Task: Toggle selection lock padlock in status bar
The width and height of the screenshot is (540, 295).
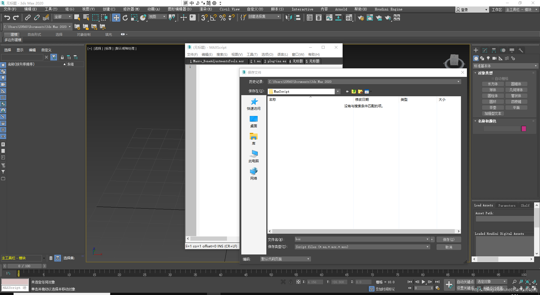Action: point(291,282)
